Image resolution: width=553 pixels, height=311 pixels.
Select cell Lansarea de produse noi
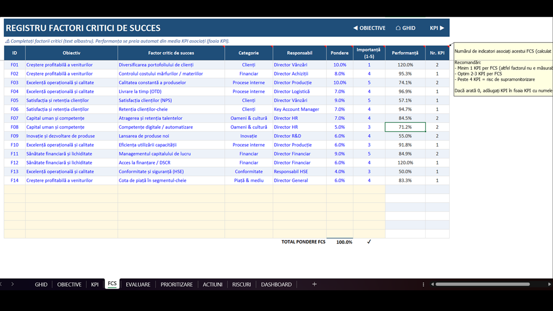tap(171, 136)
